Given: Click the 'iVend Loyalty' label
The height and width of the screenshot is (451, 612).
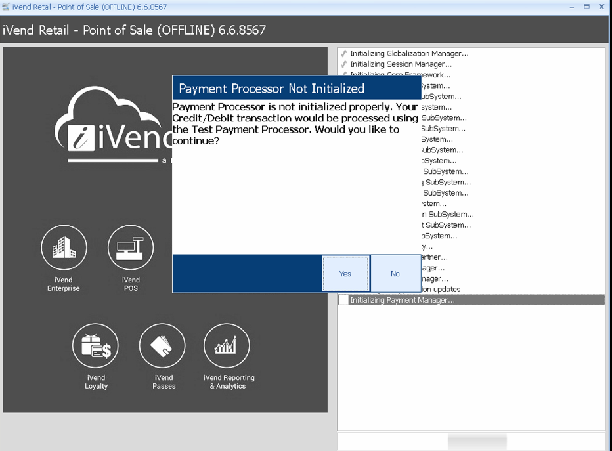Looking at the screenshot, I should coord(96,382).
